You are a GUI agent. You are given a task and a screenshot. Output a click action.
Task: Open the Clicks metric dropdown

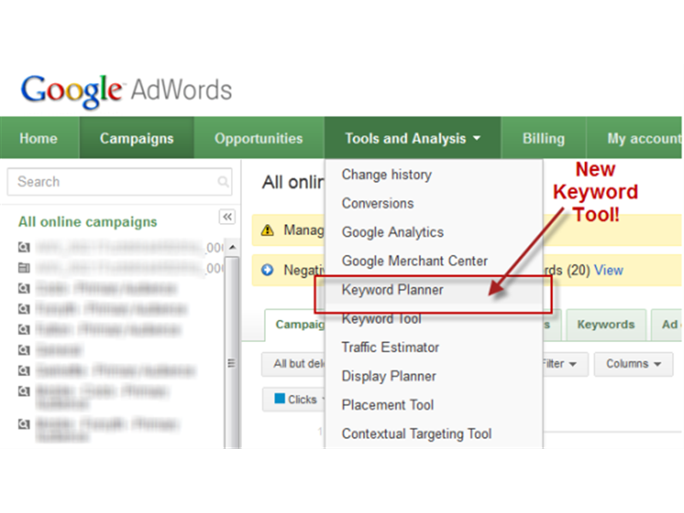point(295,399)
